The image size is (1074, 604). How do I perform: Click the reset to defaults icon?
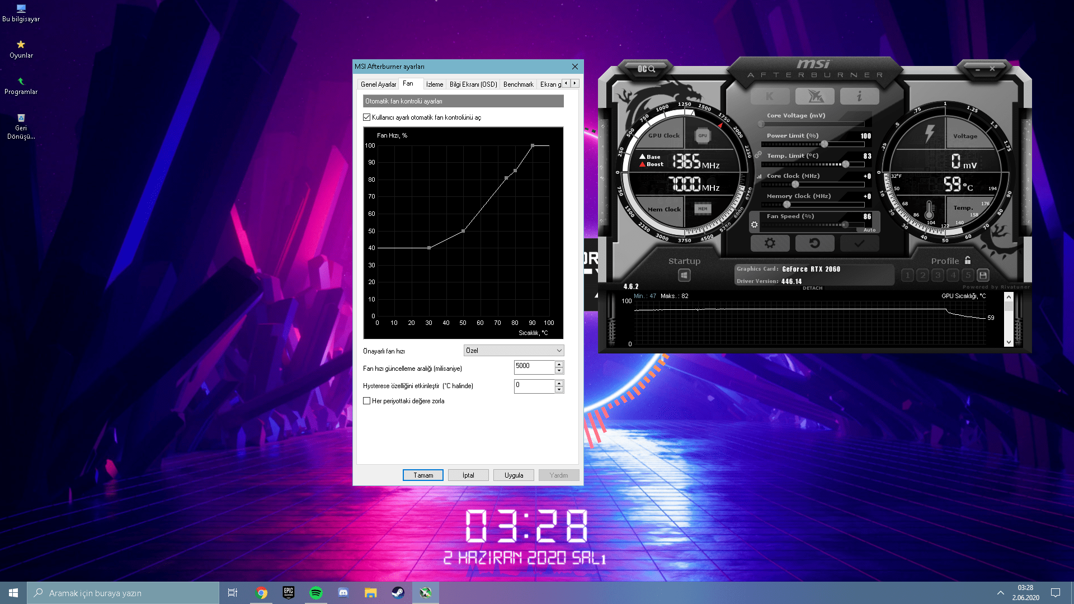(814, 243)
